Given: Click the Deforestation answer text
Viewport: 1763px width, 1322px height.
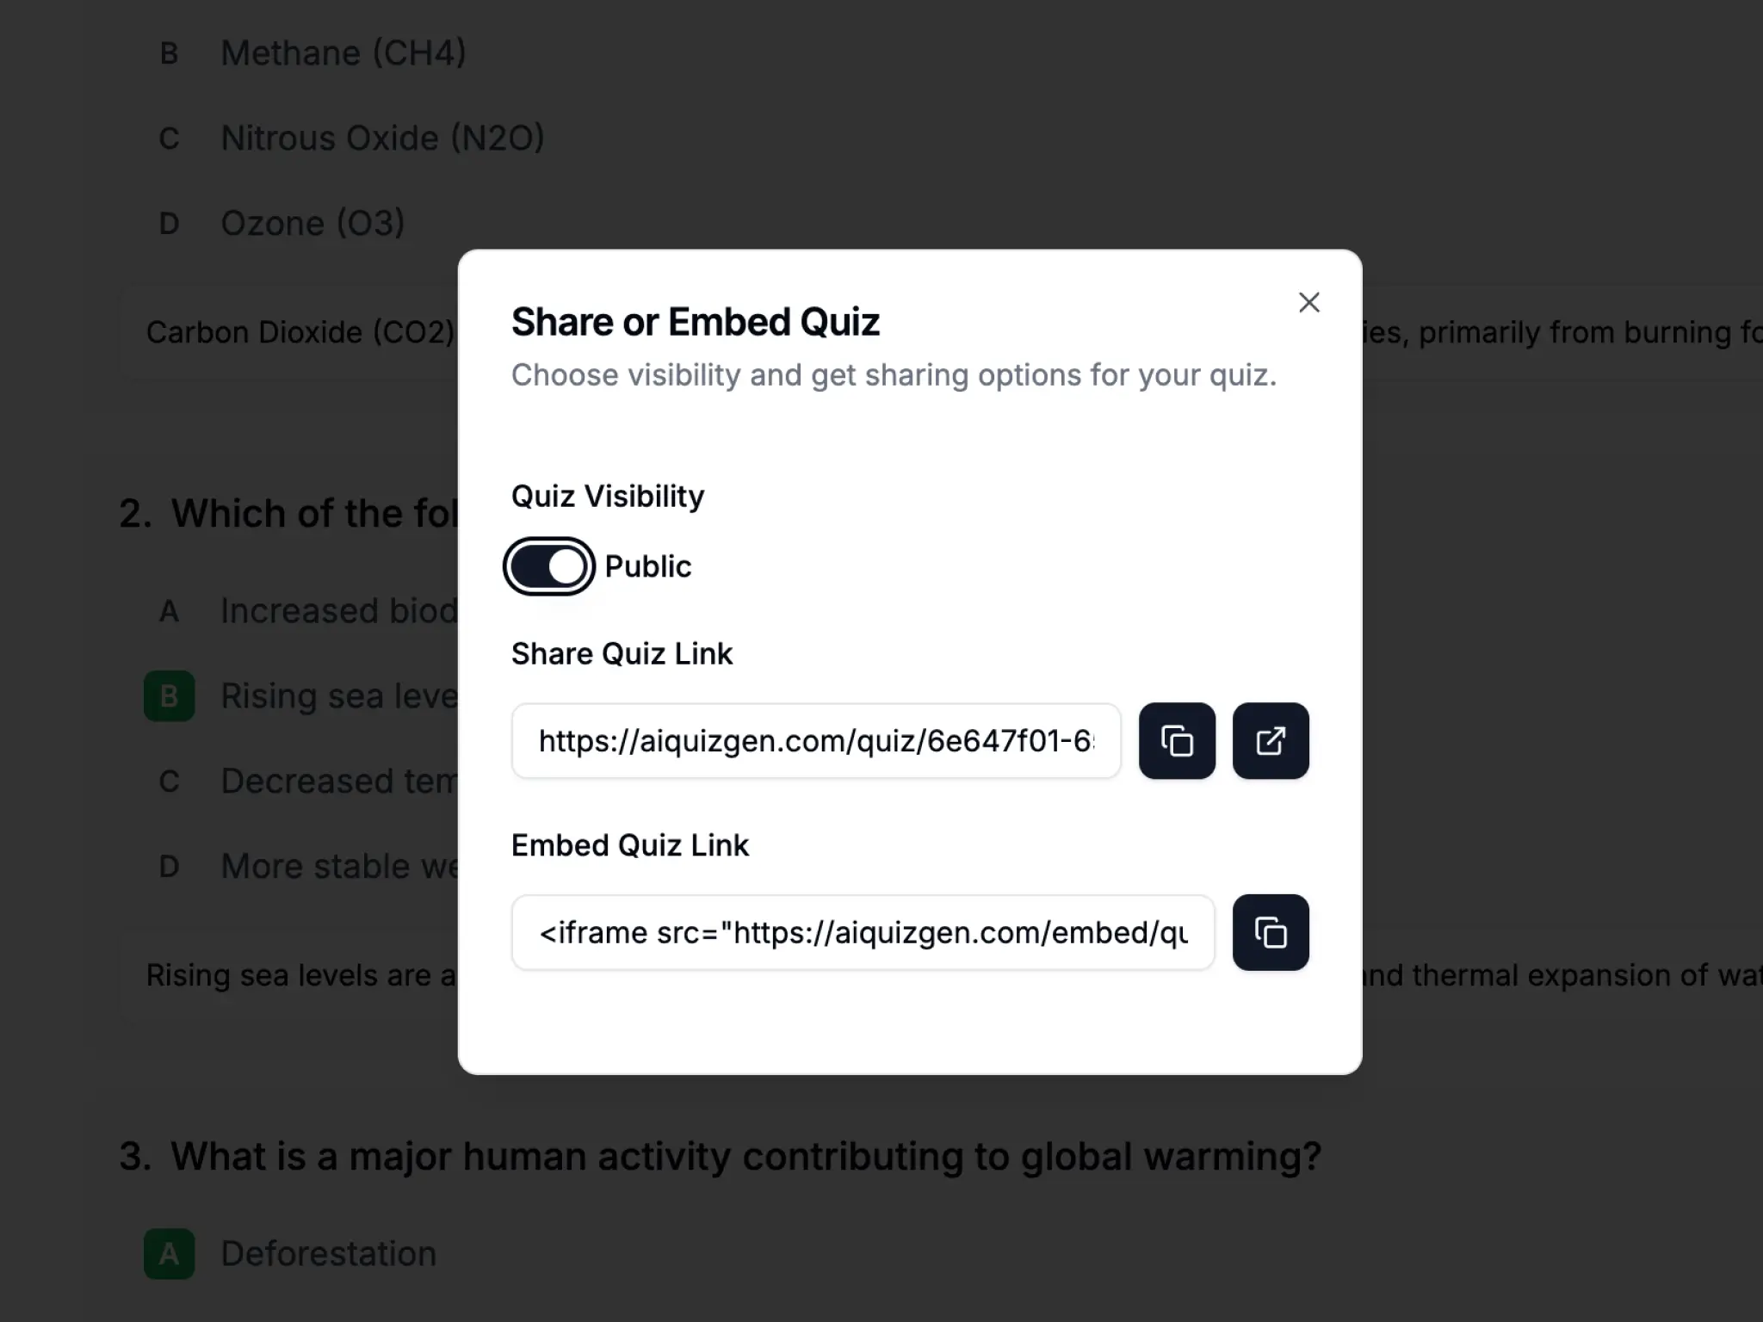Looking at the screenshot, I should tap(329, 1254).
